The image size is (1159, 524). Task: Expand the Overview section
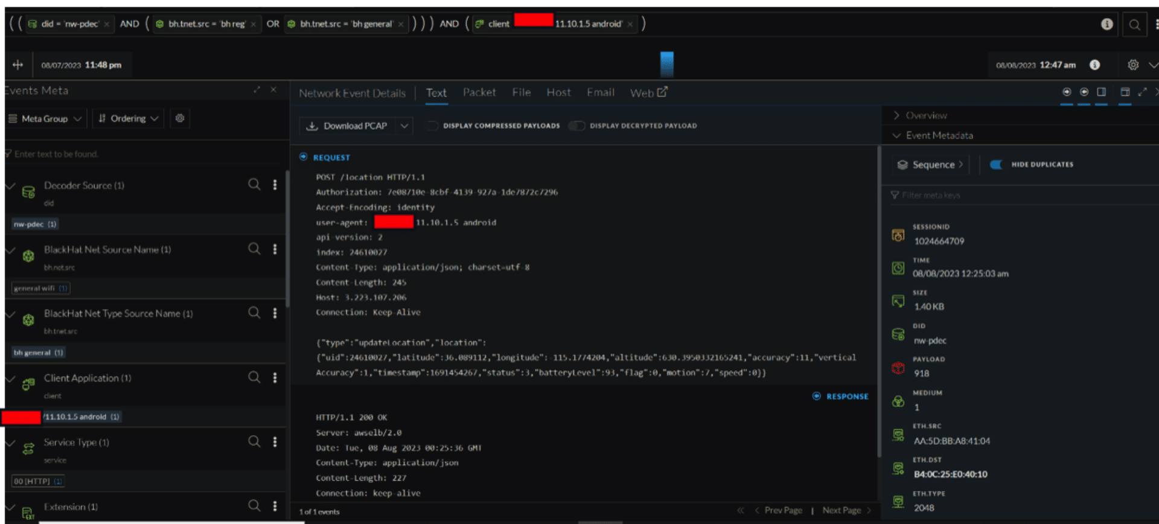click(x=925, y=115)
